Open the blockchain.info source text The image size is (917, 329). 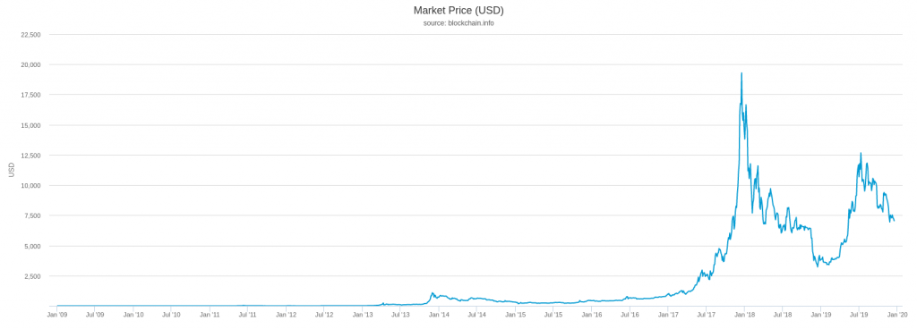tap(458, 23)
